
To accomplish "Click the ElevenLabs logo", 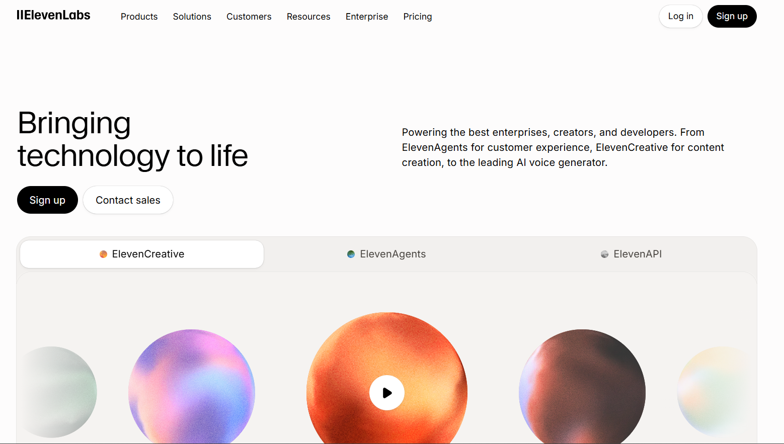I will tap(53, 16).
